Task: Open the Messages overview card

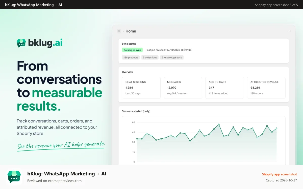Action: [183, 88]
